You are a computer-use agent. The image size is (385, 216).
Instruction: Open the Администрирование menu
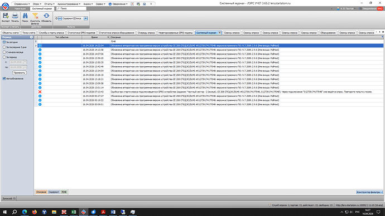click(69, 4)
